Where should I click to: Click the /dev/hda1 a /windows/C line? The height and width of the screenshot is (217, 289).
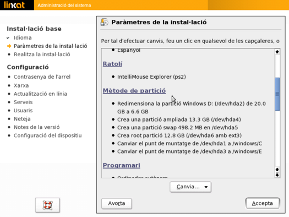point(190,143)
